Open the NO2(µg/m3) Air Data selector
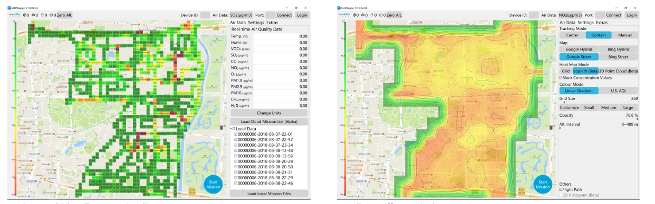This screenshot has height=204, width=655. click(x=570, y=15)
